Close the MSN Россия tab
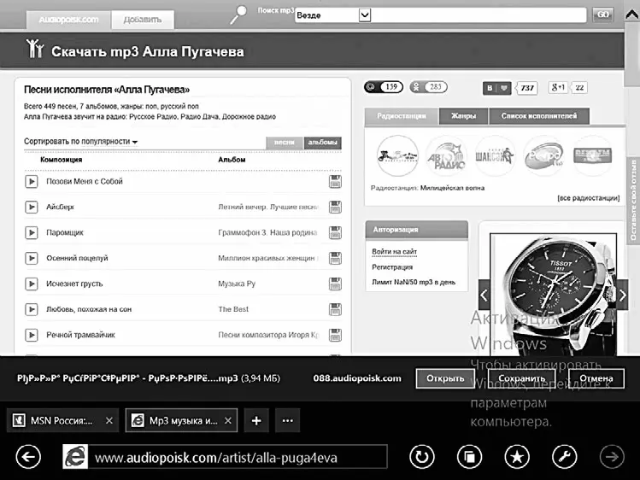640x480 pixels. [x=109, y=420]
